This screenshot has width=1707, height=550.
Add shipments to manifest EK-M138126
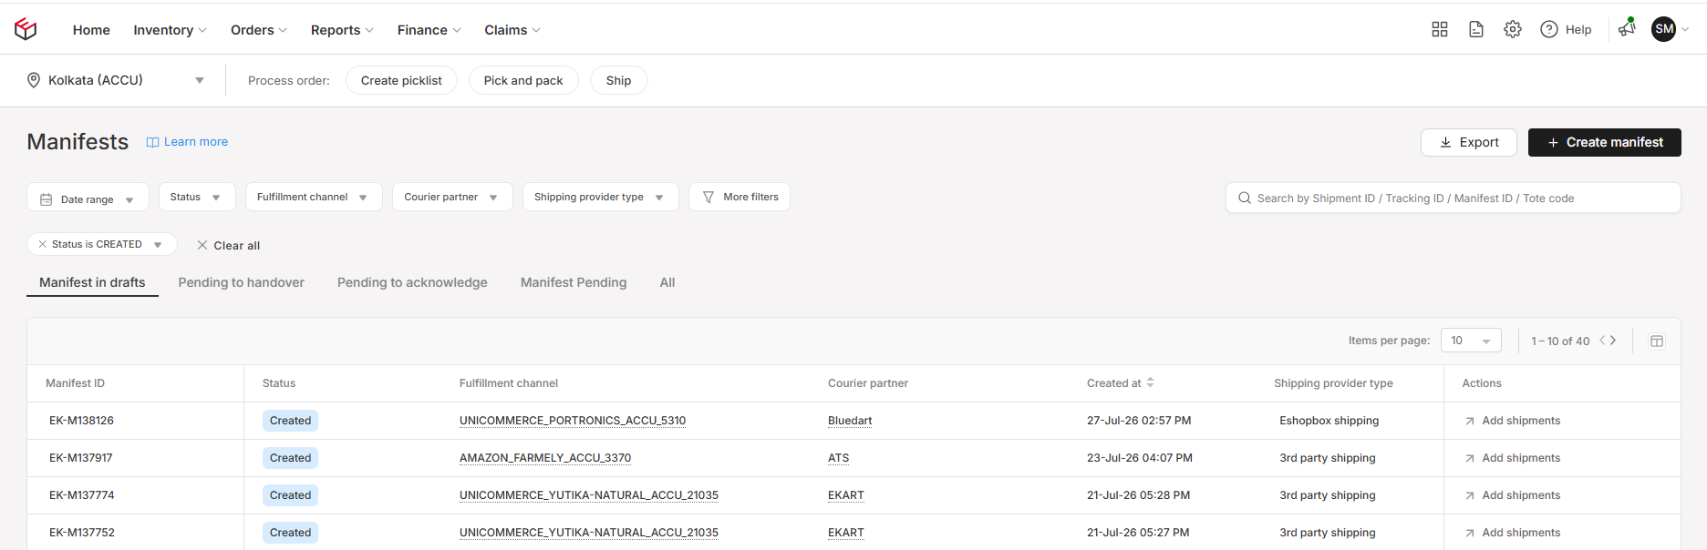[x=1513, y=421]
